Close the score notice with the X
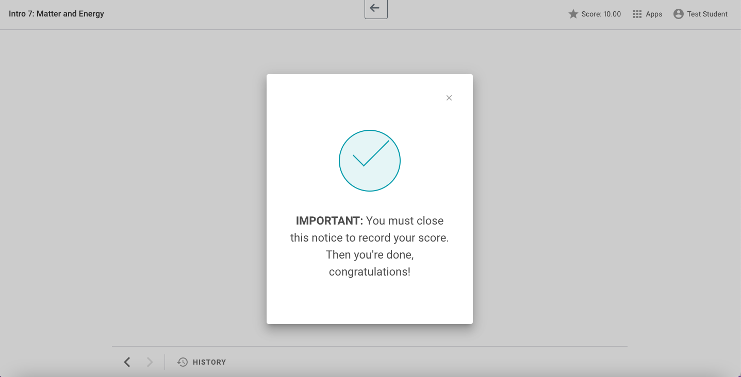Image resolution: width=741 pixels, height=377 pixels. pyautogui.click(x=449, y=97)
